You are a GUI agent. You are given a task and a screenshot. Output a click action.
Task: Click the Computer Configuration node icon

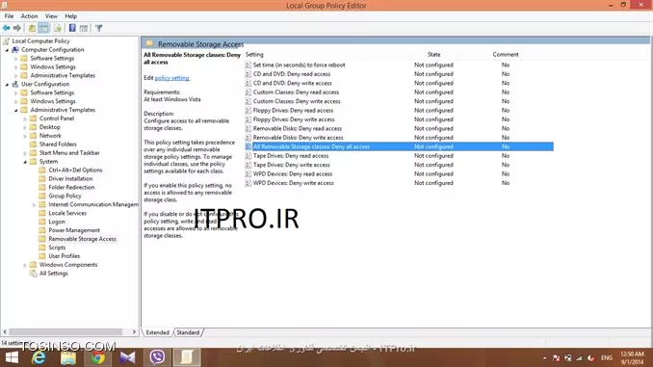click(15, 49)
